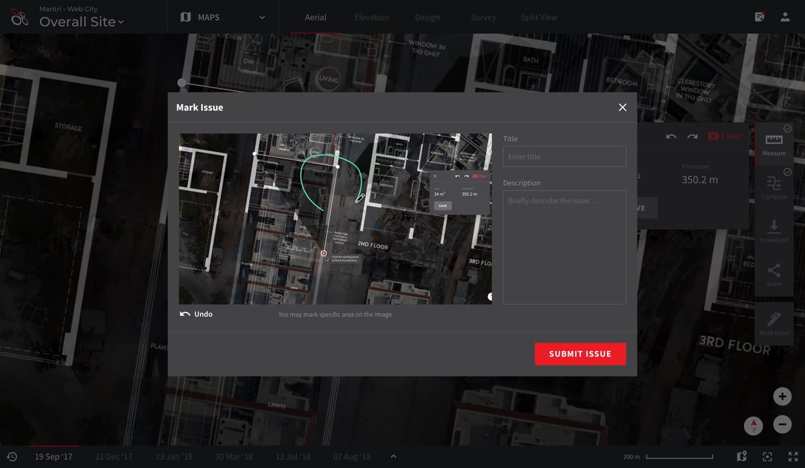Expand the timeline dates chevron
The width and height of the screenshot is (805, 468).
coord(393,456)
